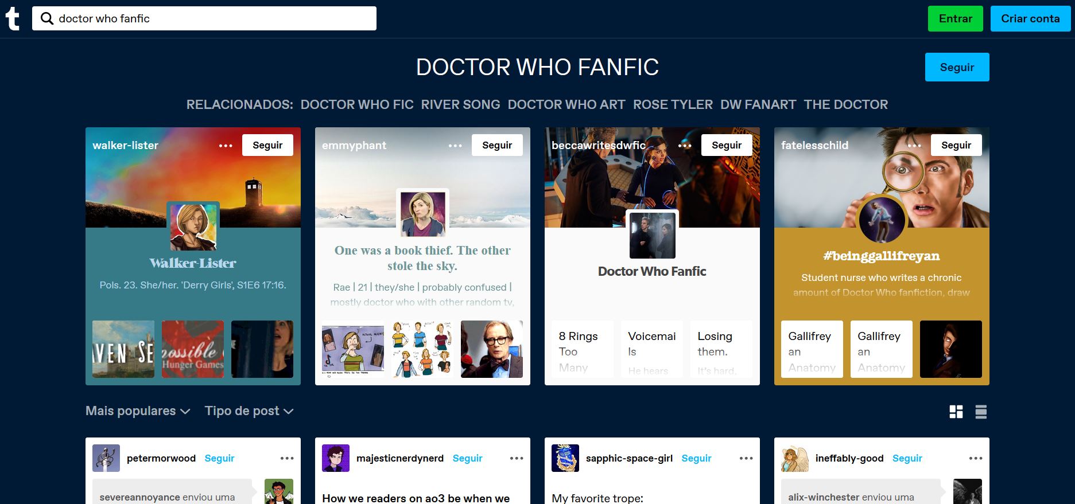Select related tag DOCTOR WHO ART

pos(566,104)
